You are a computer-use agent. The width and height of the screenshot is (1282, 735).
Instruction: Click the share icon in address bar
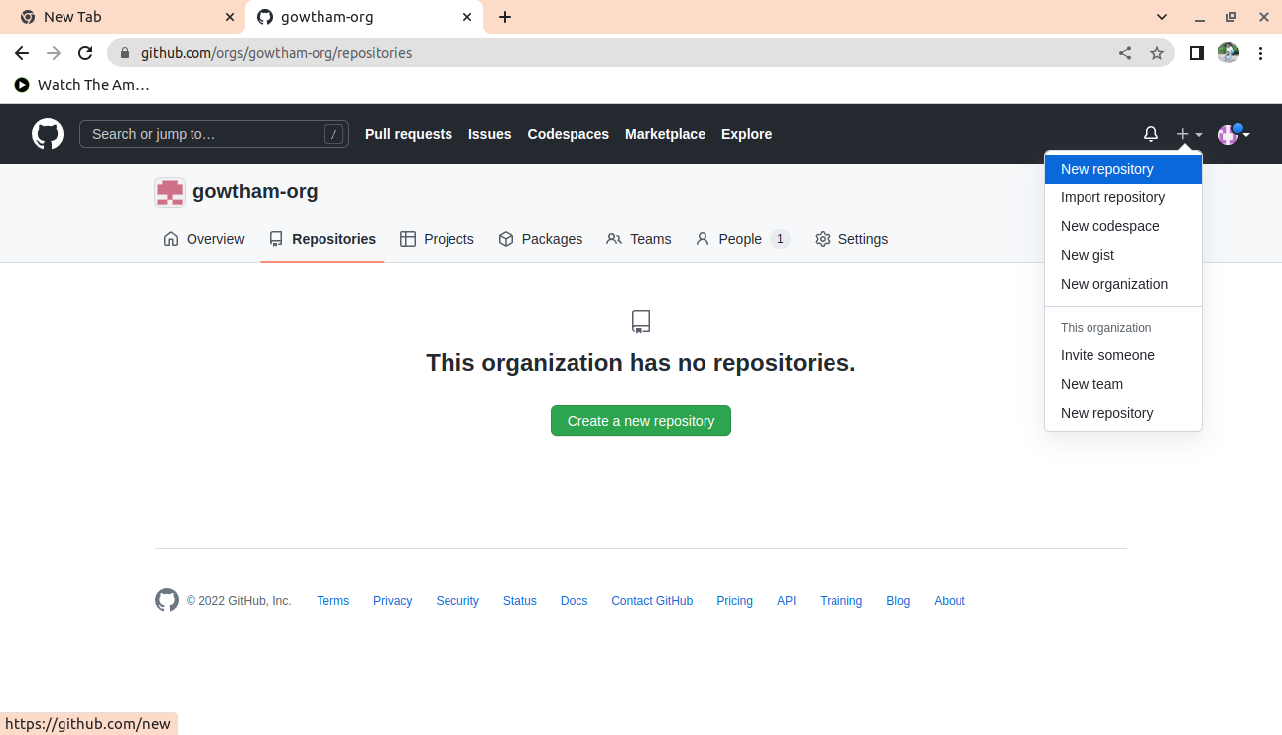click(1125, 53)
